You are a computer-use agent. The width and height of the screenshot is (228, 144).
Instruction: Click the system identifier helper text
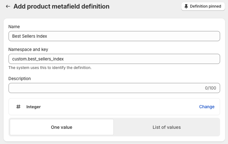[x=50, y=68]
